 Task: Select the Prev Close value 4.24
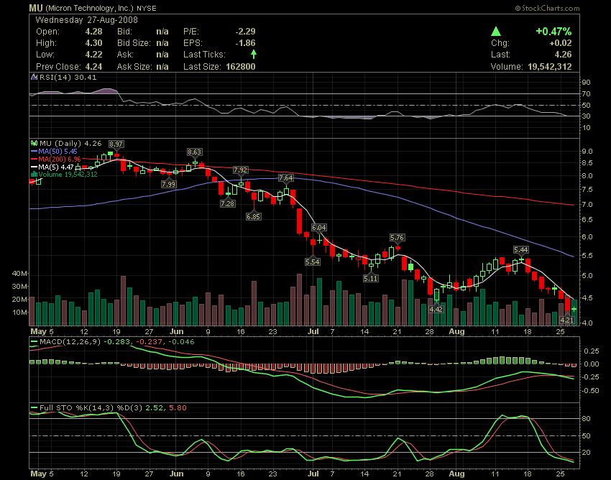coord(93,67)
